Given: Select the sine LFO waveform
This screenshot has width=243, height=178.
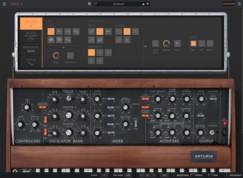Looking at the screenshot, I should click(51, 32).
